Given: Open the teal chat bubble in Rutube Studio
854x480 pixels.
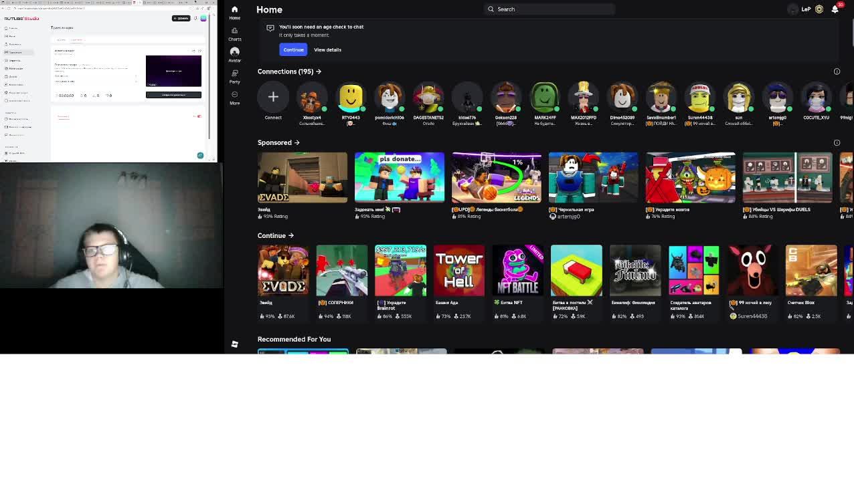Looking at the screenshot, I should [200, 155].
